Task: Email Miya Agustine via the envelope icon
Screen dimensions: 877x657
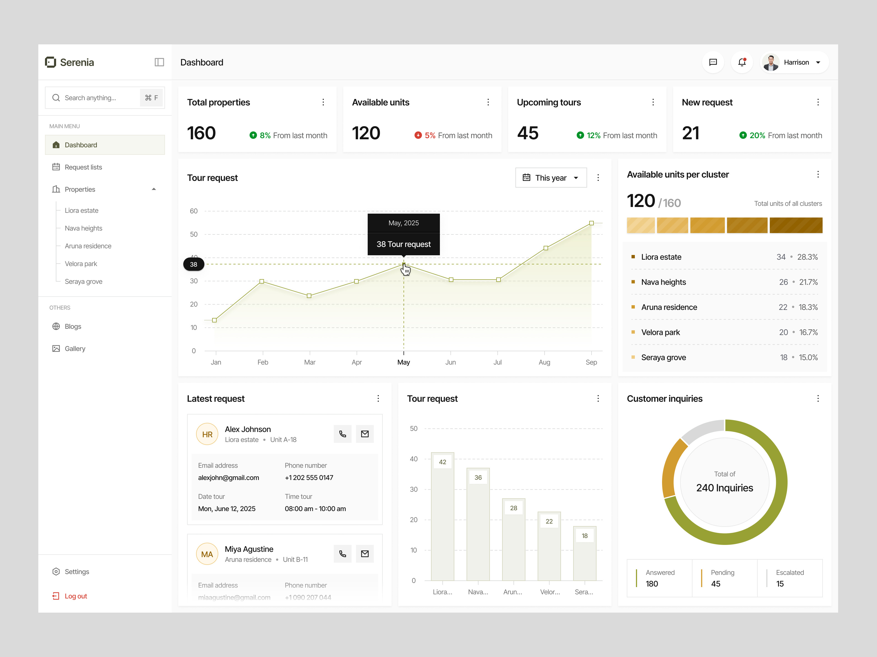Action: [x=364, y=554]
